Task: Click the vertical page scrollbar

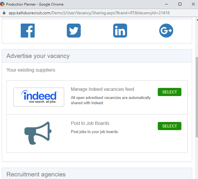Action: [x=196, y=96]
